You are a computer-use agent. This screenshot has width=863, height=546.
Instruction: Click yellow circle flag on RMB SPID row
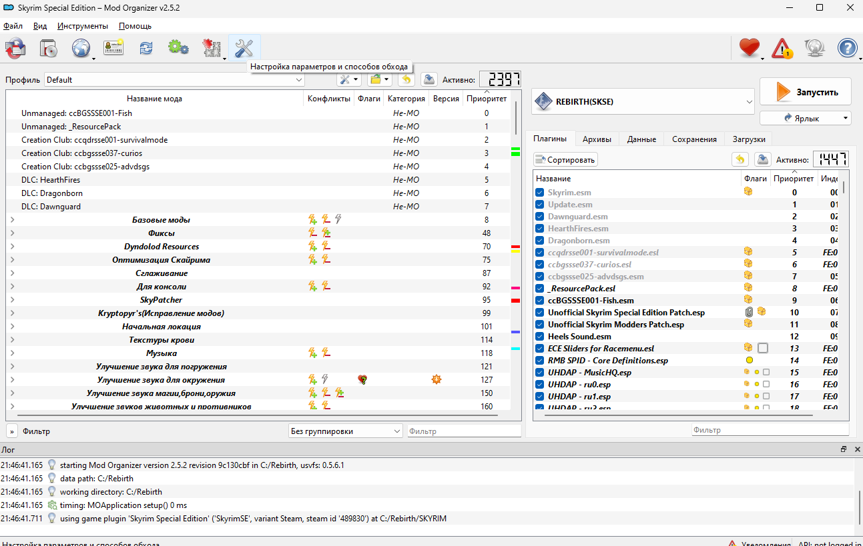(749, 360)
